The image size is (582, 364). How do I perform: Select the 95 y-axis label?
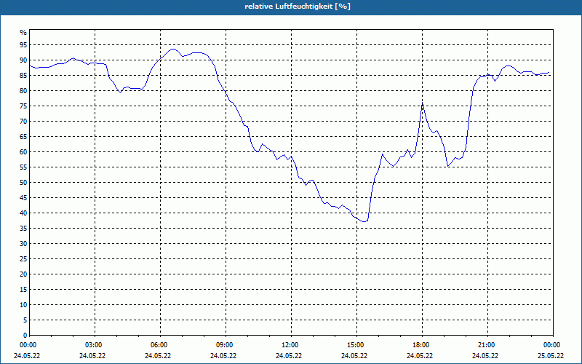click(x=23, y=45)
